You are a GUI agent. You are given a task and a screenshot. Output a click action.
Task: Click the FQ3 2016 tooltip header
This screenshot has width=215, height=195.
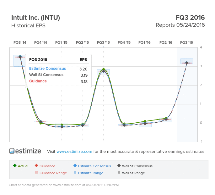[x=38, y=60]
